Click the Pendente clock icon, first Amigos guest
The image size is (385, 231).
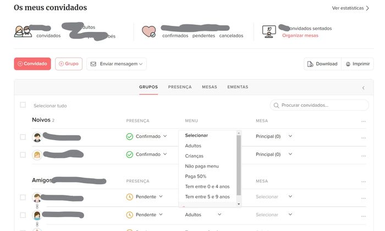pyautogui.click(x=129, y=197)
